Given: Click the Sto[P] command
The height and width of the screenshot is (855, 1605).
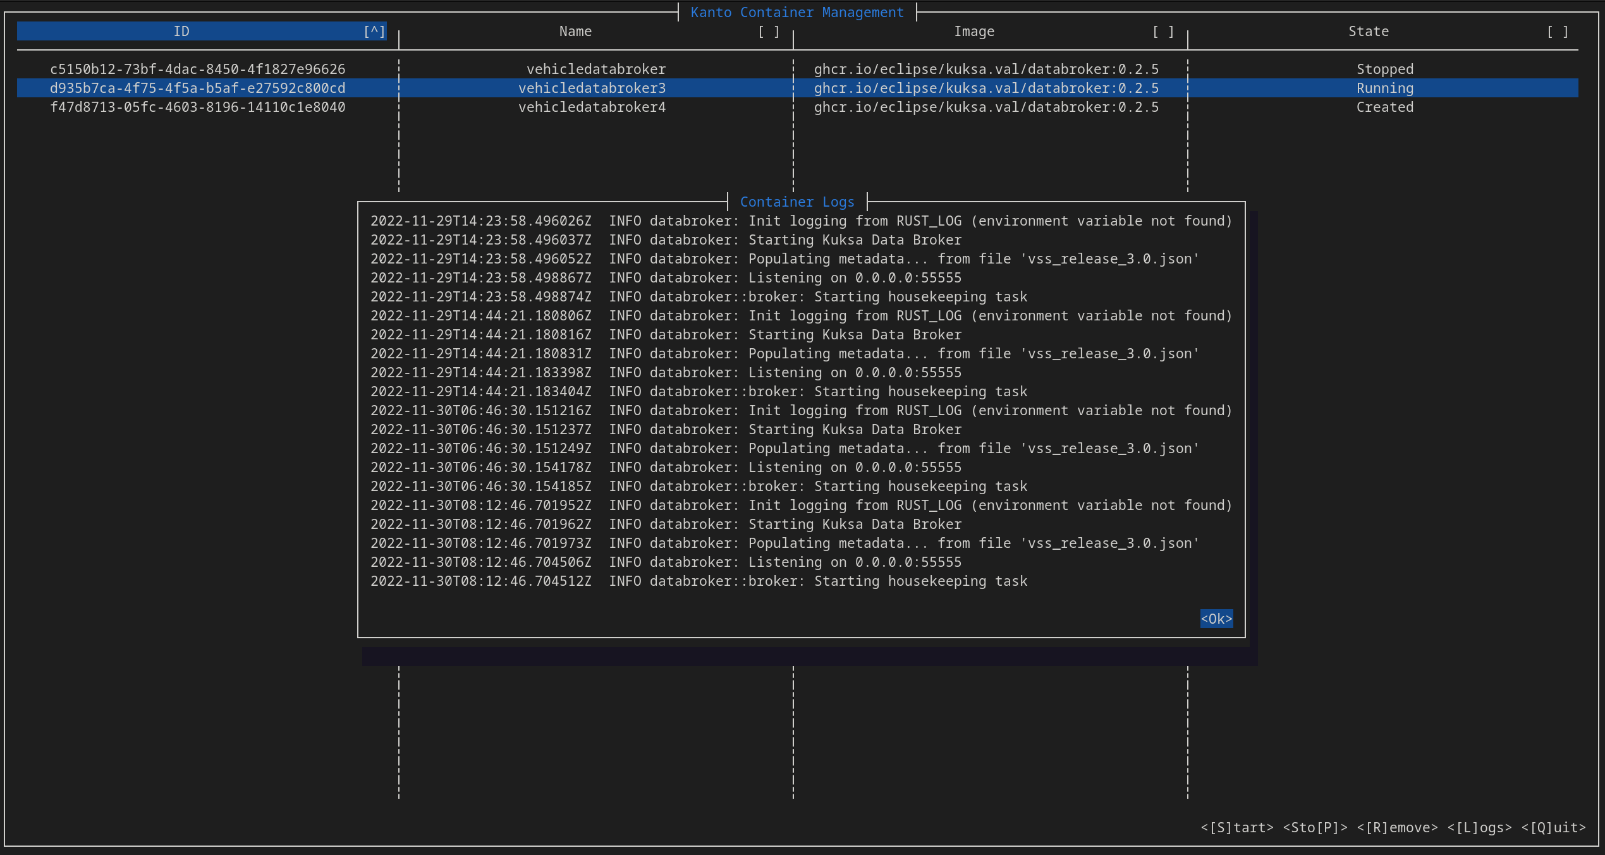Looking at the screenshot, I should (1315, 827).
